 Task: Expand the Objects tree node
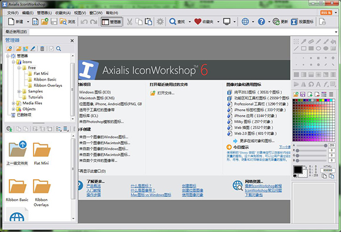[x=14, y=109]
